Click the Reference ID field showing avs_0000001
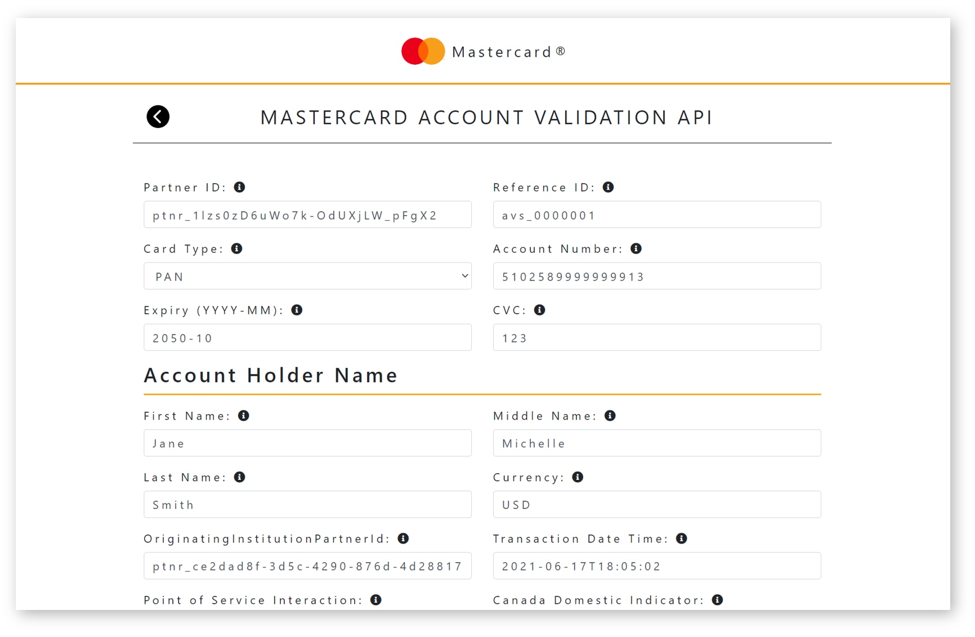Viewport: 975px width, 637px height. [656, 215]
